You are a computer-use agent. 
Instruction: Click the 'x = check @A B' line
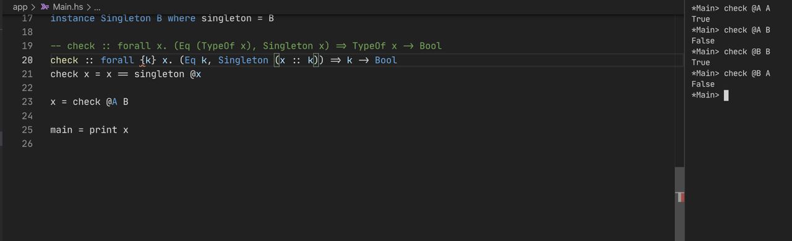90,102
